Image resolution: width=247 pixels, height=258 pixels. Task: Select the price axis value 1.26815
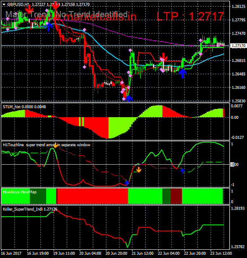(x=238, y=61)
